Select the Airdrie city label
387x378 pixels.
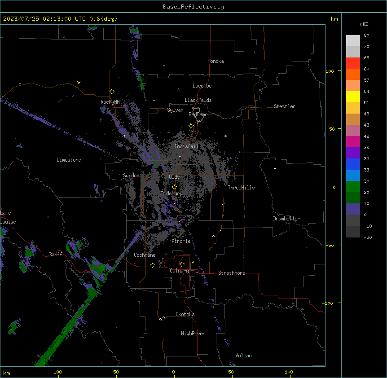tap(181, 241)
